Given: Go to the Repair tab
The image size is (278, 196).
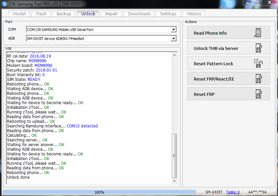Looking at the screenshot, I should pos(111,14).
